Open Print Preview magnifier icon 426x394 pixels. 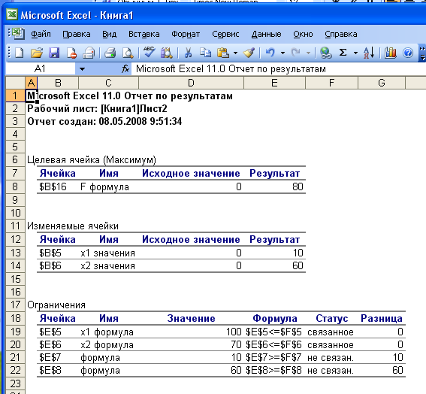(128, 53)
